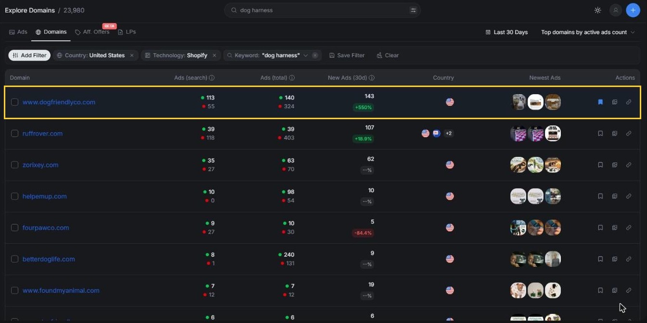Switch to the Ads tab
The image size is (647, 323).
click(x=18, y=32)
